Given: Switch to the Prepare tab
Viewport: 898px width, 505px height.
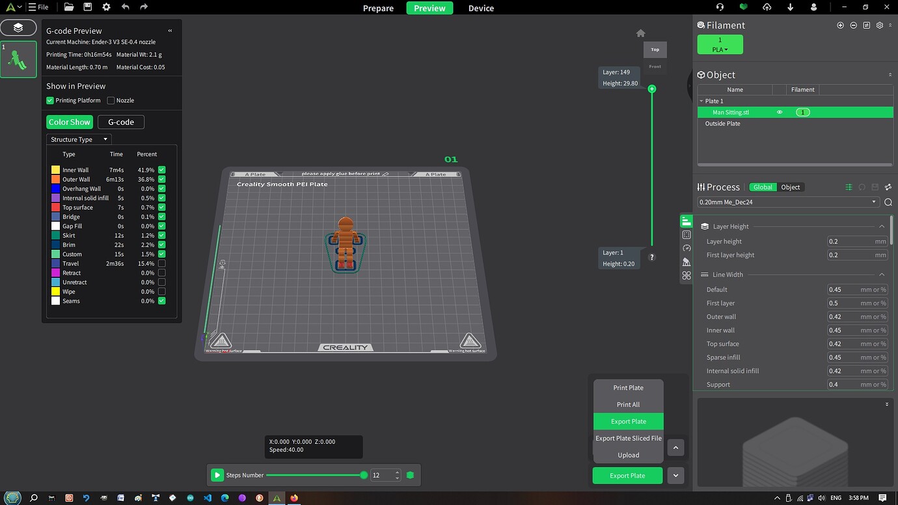Looking at the screenshot, I should coord(378,8).
